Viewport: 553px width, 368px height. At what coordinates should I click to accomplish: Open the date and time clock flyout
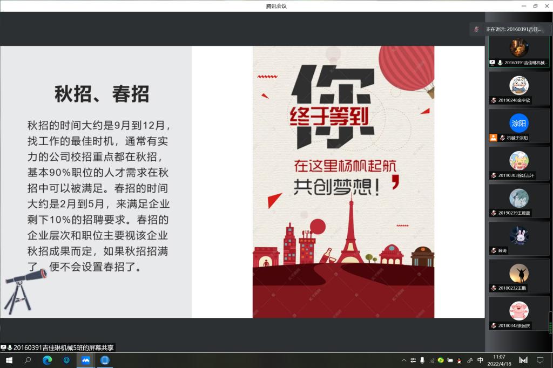click(500, 360)
